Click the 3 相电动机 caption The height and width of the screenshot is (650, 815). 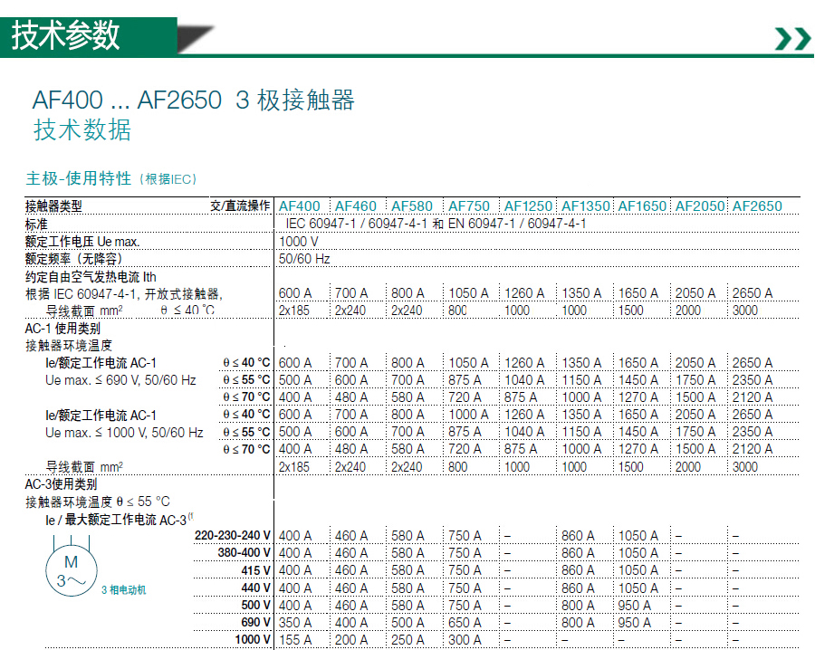[x=123, y=590]
